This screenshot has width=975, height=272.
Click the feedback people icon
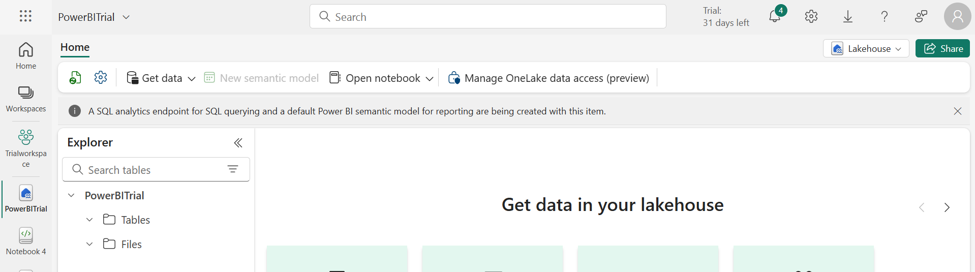pyautogui.click(x=921, y=17)
